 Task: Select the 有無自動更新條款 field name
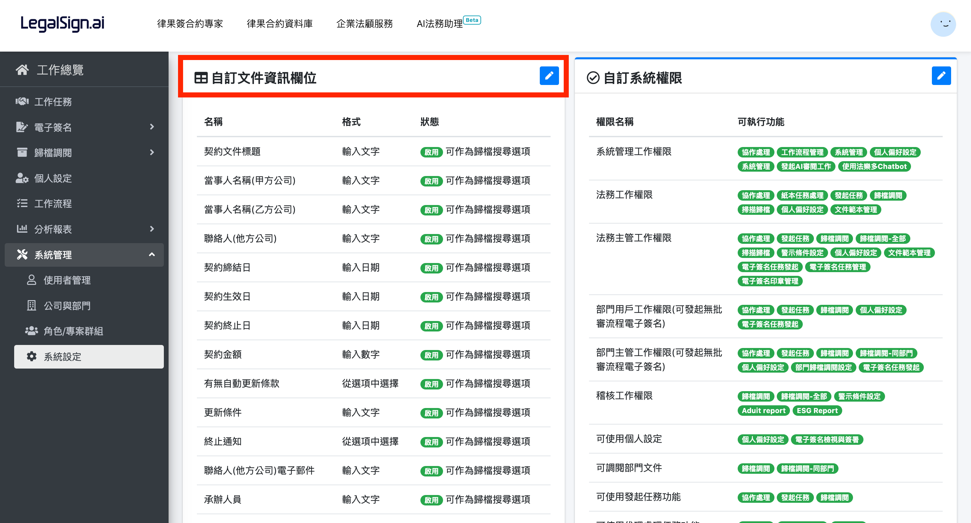click(242, 383)
